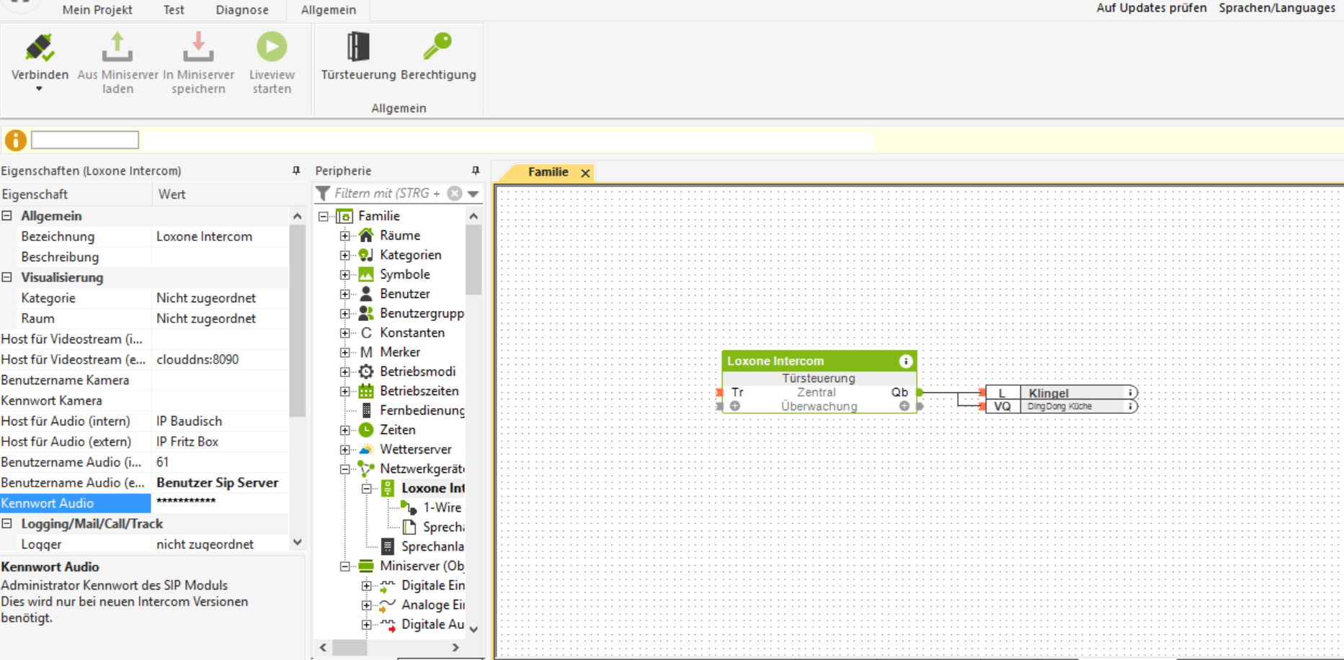Screen dimensions: 1344x660
Task: Click the 1-Wire tree icon
Action: (x=409, y=507)
